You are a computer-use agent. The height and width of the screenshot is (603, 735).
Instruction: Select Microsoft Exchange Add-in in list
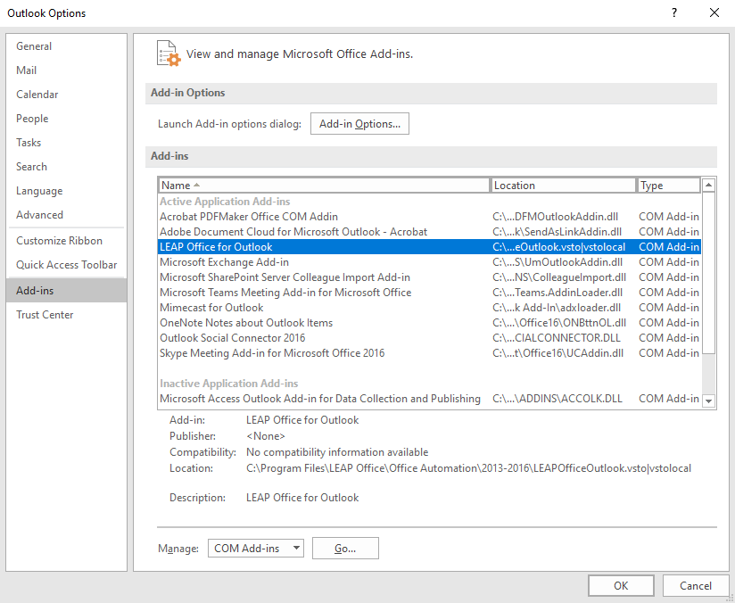point(224,262)
